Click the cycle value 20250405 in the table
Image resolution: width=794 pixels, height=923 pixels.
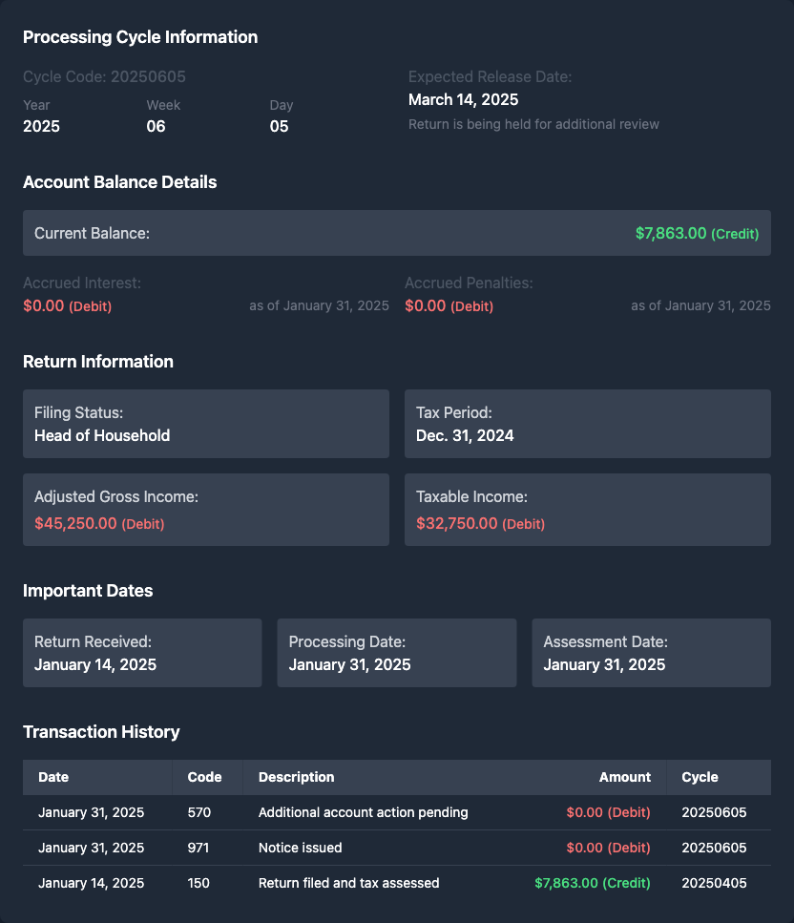pos(714,883)
